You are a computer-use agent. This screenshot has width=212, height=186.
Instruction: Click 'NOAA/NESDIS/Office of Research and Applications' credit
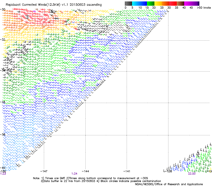click(x=169, y=184)
